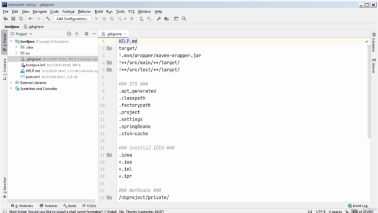Open the File menu

pyautogui.click(x=5, y=12)
